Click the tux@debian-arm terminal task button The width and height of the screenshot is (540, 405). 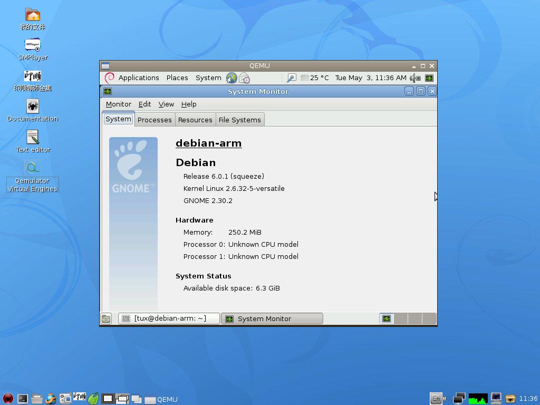(169, 319)
